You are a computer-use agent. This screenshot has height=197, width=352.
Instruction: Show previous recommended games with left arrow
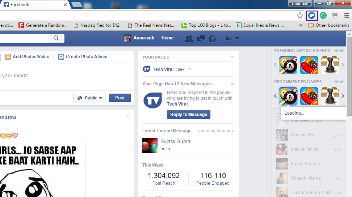276,96
